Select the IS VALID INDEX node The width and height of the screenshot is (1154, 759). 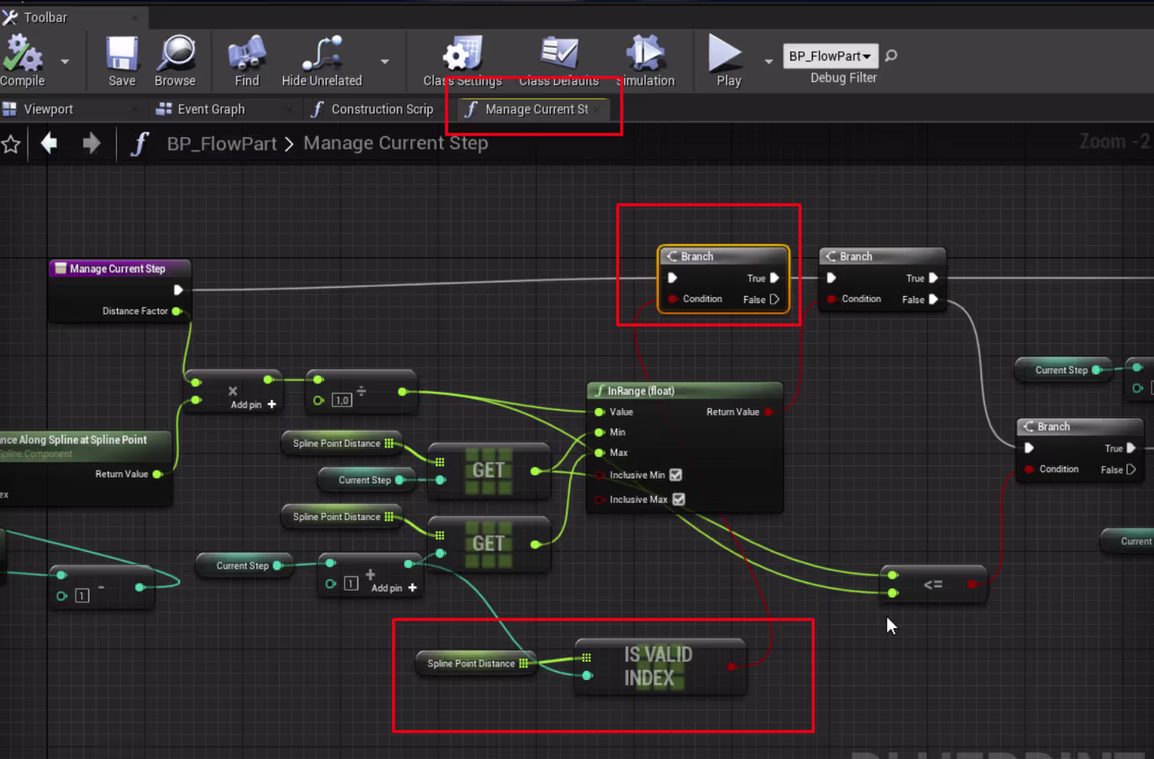coord(660,666)
